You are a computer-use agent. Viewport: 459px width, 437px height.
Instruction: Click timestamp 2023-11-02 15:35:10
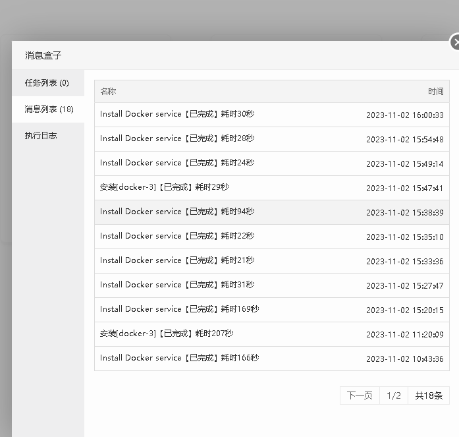click(405, 237)
